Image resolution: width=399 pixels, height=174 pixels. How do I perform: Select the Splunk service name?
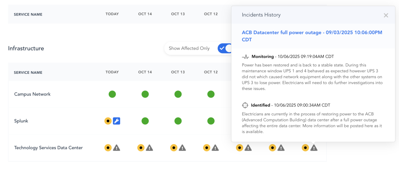[x=22, y=121]
